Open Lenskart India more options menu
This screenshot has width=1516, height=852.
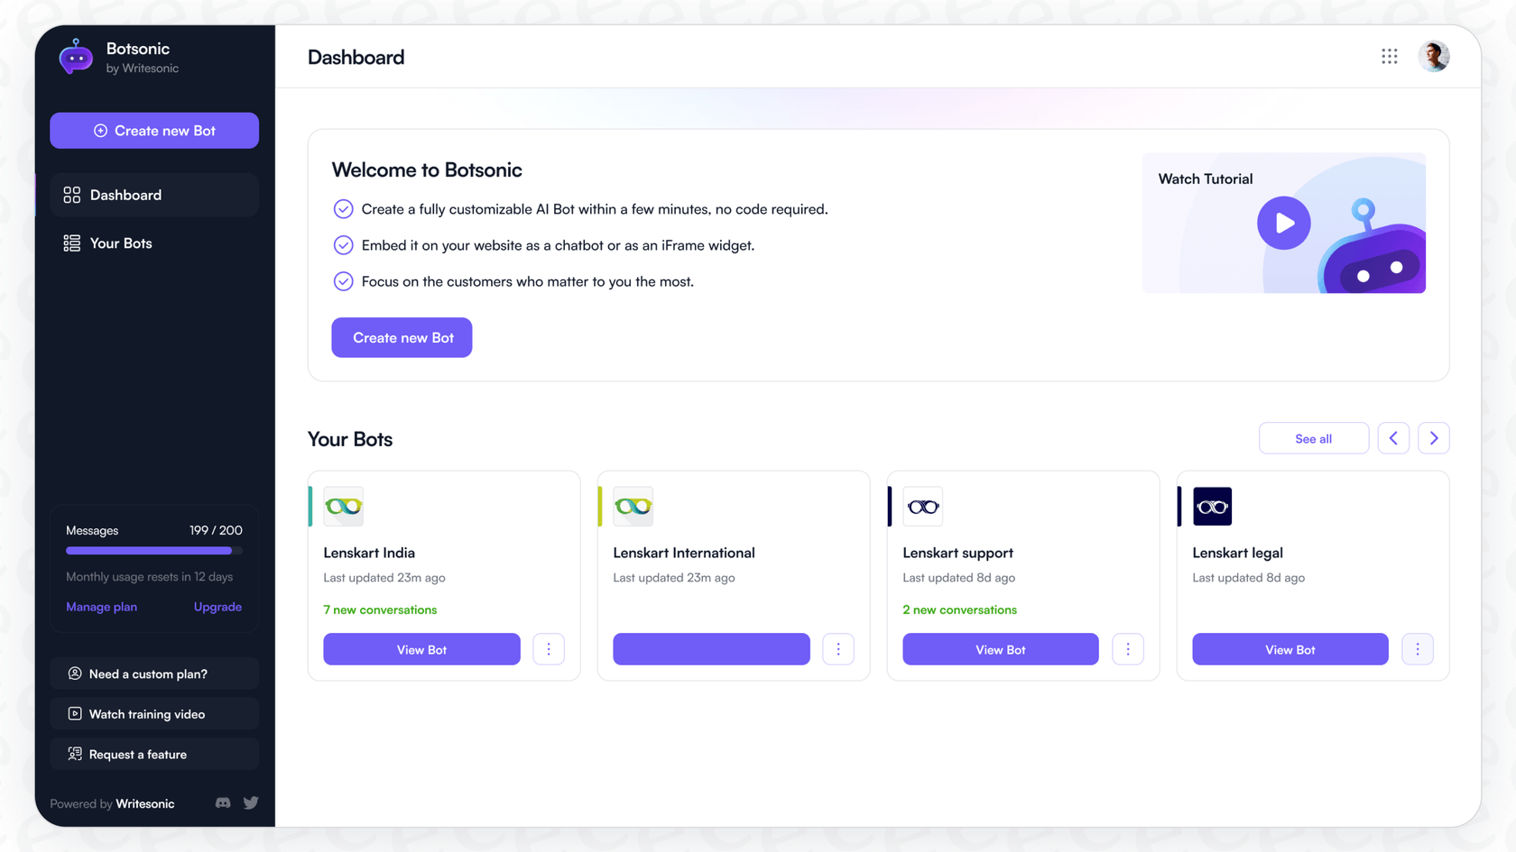tap(549, 649)
